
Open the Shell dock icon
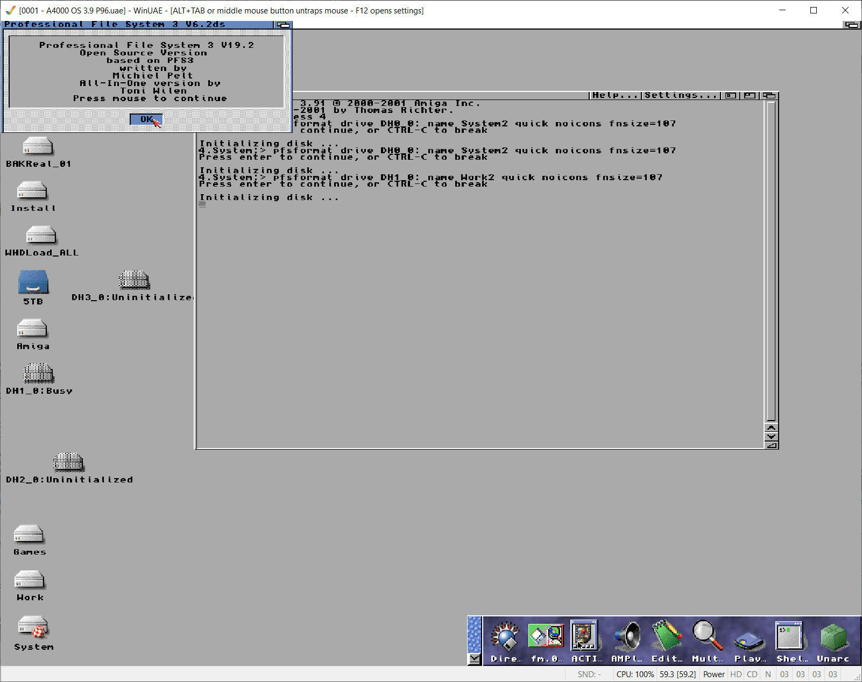791,641
